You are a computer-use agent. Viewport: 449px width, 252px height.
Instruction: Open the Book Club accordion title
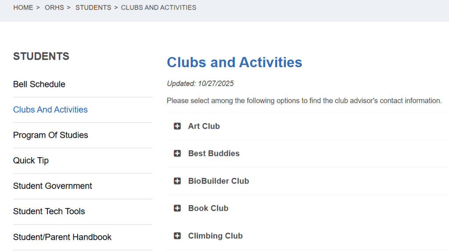[208, 208]
